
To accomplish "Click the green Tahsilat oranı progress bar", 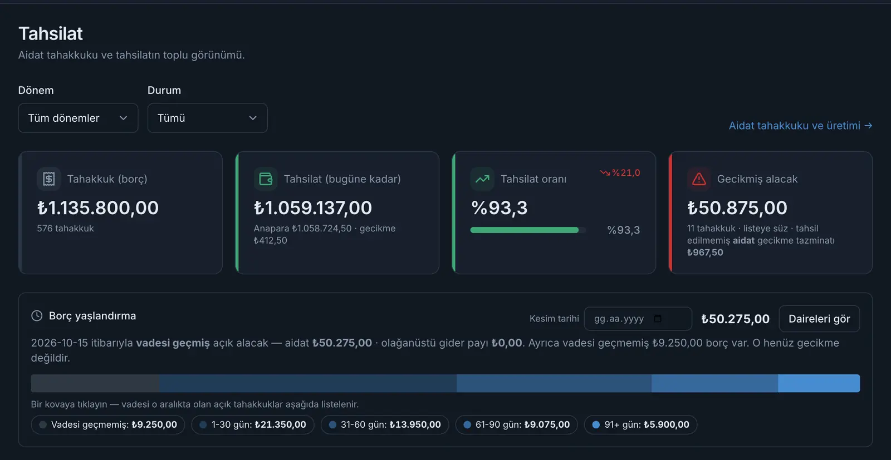I will tap(528, 230).
